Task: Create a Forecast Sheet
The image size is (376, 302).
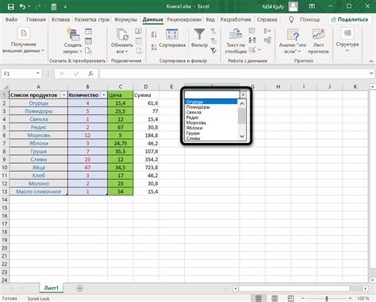Action: (318, 41)
